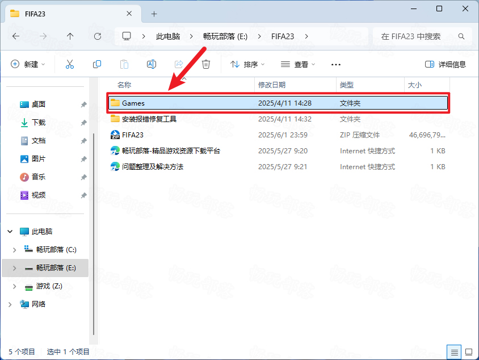Expand the 畅玩部落 (C:) drive node

pyautogui.click(x=14, y=250)
